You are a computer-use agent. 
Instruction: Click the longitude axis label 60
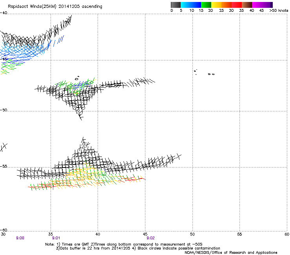[287, 234]
